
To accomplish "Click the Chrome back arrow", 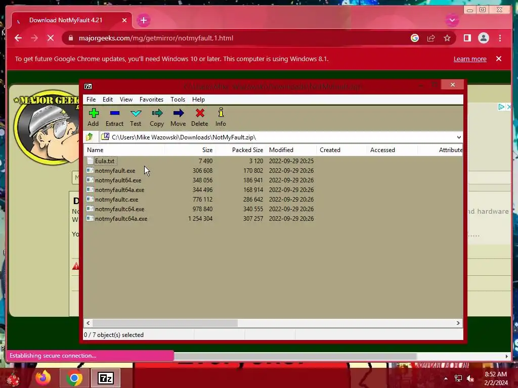I will click(18, 38).
